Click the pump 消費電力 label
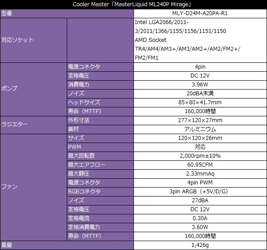The image size is (267, 250). pyautogui.click(x=79, y=84)
